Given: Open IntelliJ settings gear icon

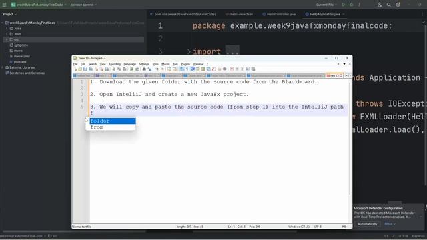Looking at the screenshot, I should point(398,5).
